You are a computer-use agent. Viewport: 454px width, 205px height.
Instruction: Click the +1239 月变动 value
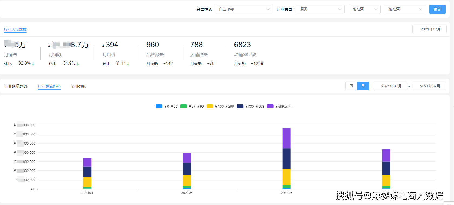click(x=257, y=64)
